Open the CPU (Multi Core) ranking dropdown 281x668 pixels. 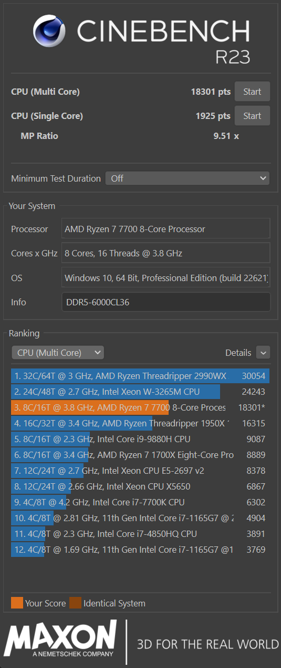pyautogui.click(x=58, y=353)
